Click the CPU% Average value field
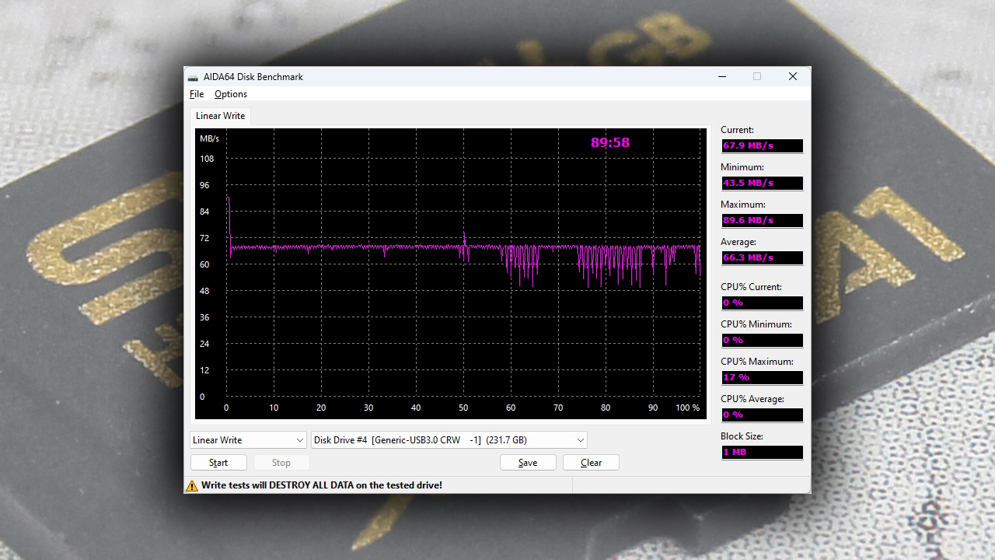 coord(762,415)
